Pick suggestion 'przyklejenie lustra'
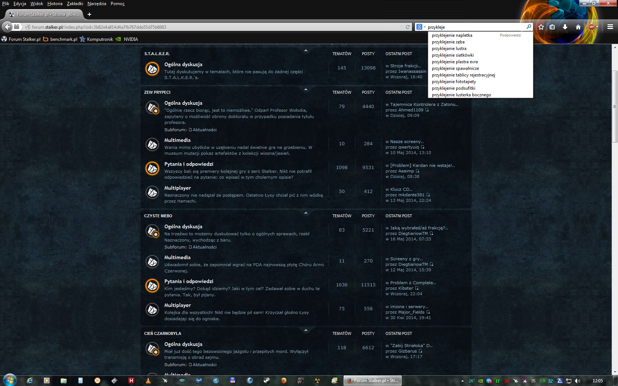 click(449, 49)
